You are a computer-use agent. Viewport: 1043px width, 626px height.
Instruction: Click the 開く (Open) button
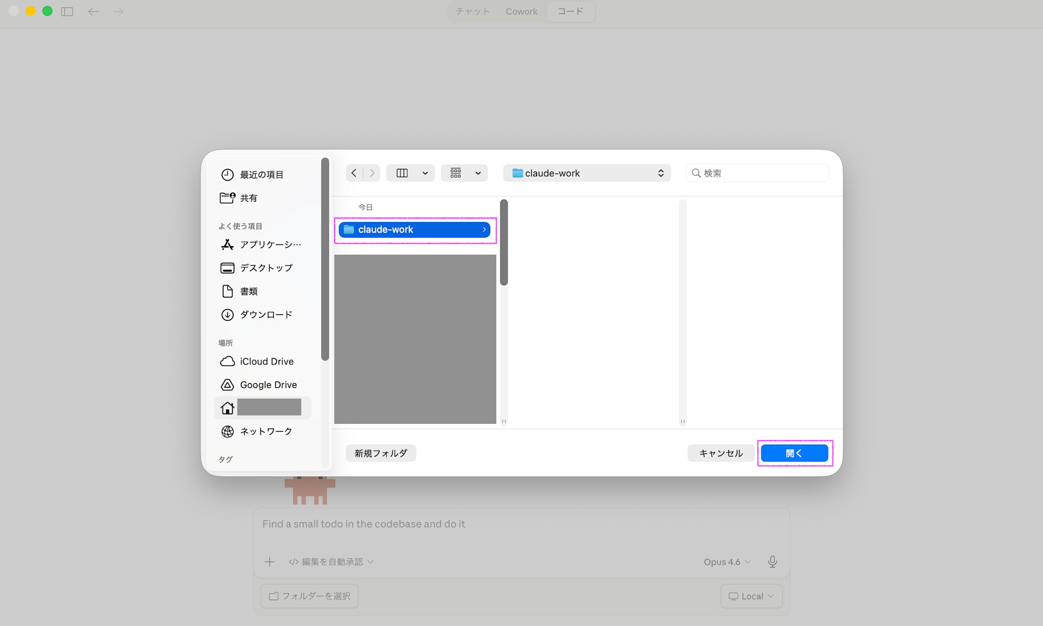point(794,453)
